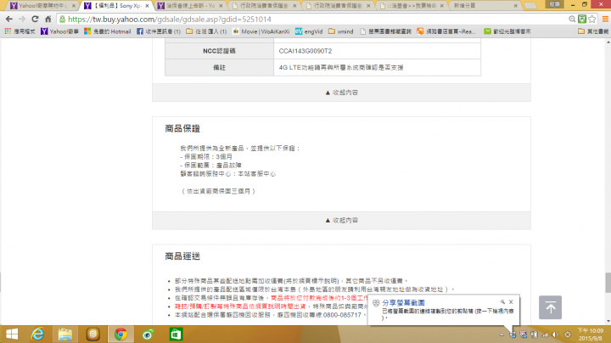Open the engVid bookmark
This screenshot has height=343, width=611.
pyautogui.click(x=309, y=31)
